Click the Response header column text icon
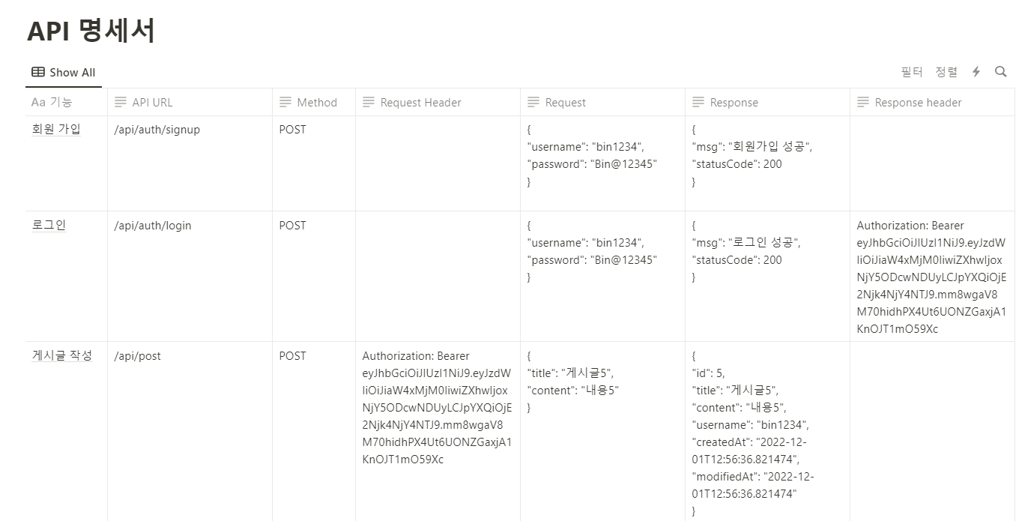 point(863,102)
